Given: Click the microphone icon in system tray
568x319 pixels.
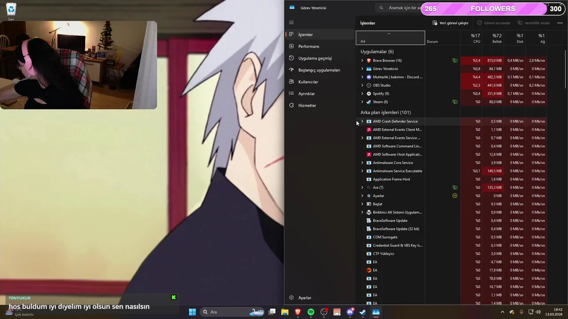Looking at the screenshot, I should [521, 312].
